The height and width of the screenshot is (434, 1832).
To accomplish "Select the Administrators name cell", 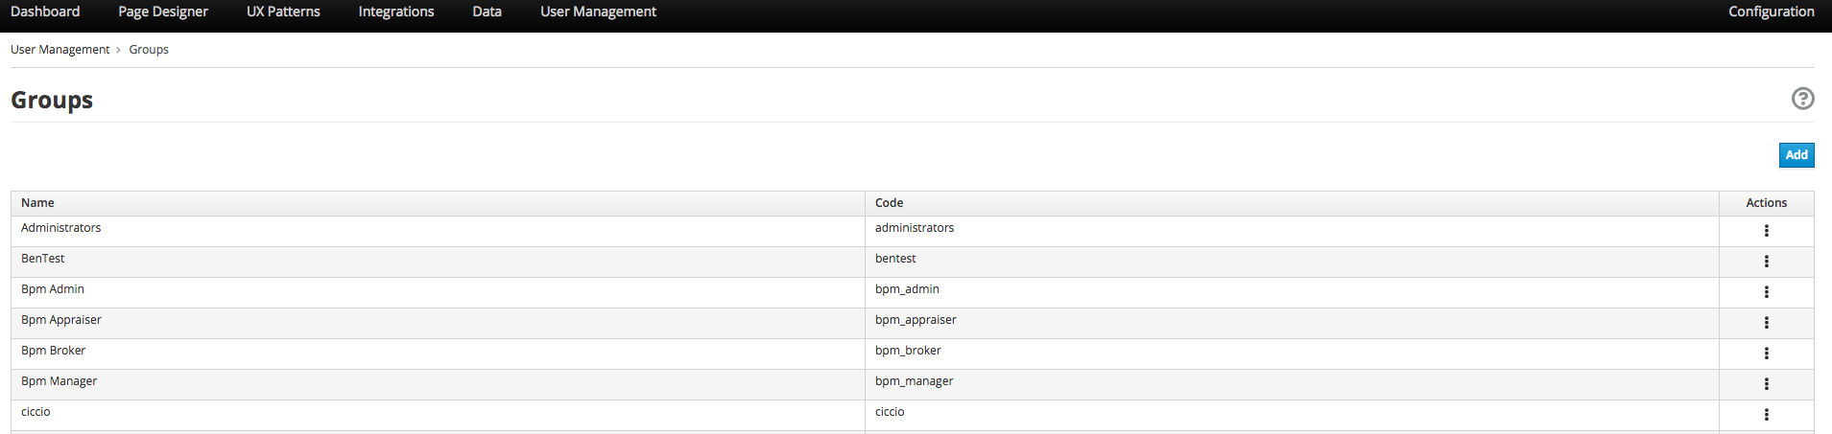I will [438, 231].
